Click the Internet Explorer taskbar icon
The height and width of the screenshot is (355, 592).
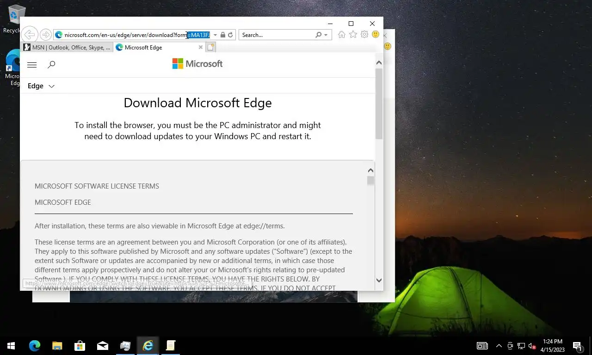click(x=148, y=346)
